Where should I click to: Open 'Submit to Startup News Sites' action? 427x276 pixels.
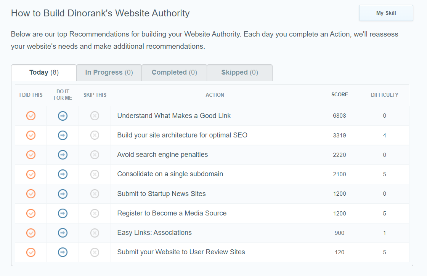(161, 194)
